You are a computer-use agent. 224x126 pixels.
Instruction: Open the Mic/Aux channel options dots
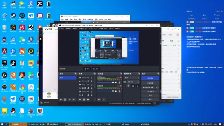pyautogui.click(x=120, y=82)
